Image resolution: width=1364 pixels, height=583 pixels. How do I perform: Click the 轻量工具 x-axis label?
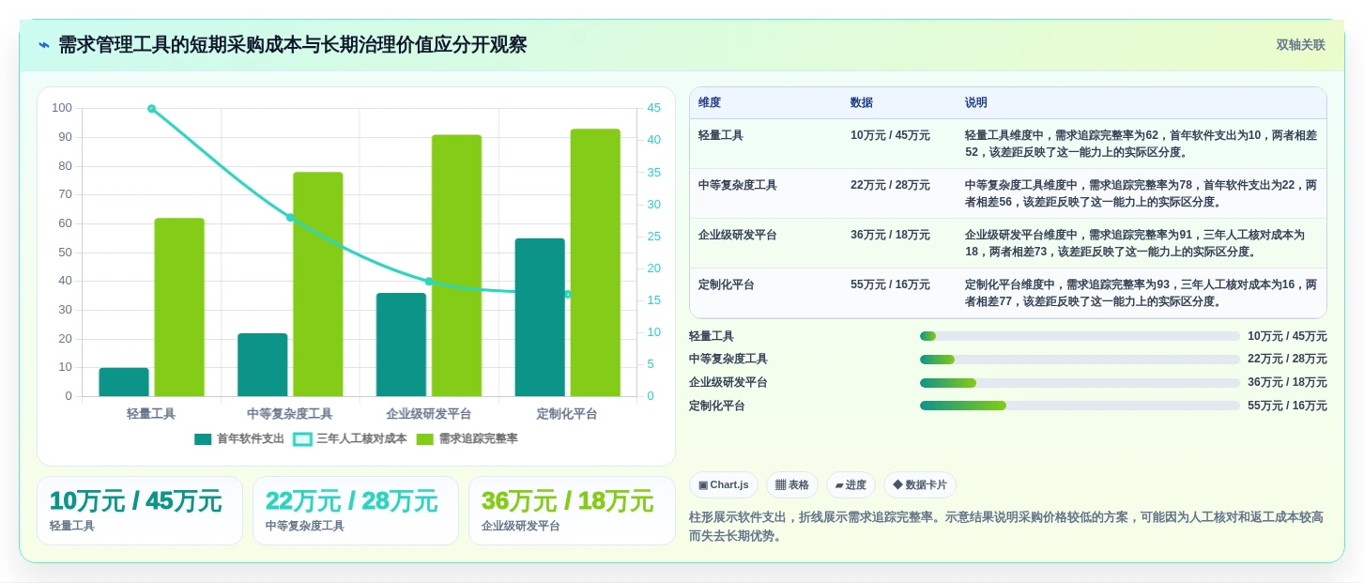151,414
